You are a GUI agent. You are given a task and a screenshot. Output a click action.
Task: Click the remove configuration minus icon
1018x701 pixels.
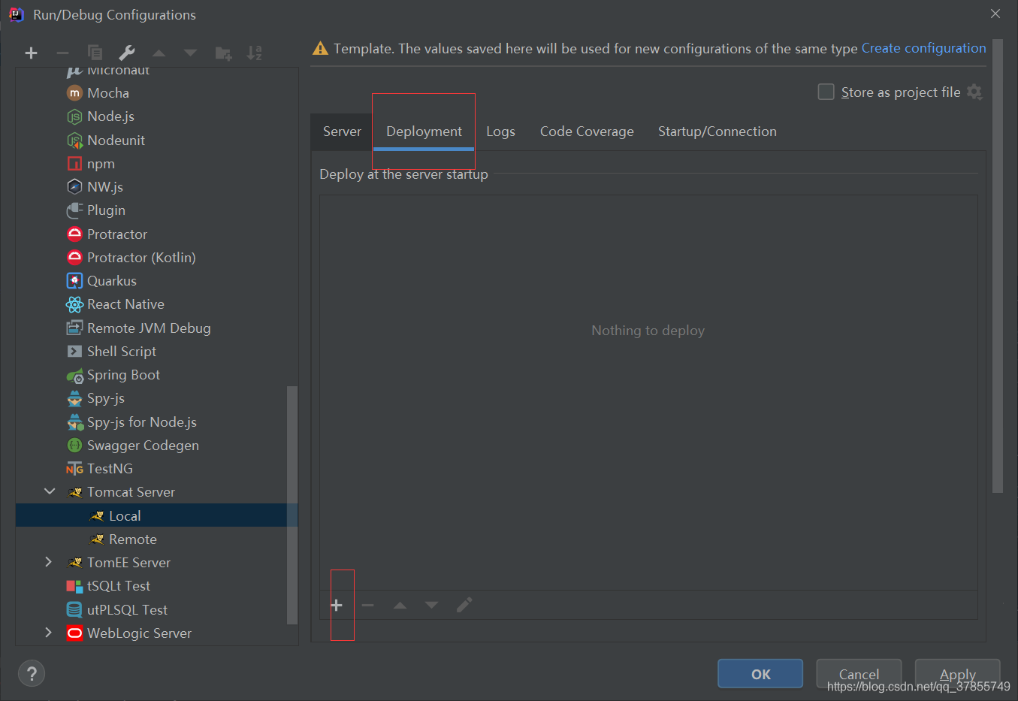pos(62,53)
